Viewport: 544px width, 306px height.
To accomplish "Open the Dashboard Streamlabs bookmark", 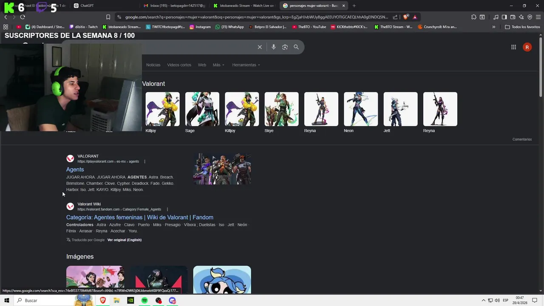I will (45, 27).
